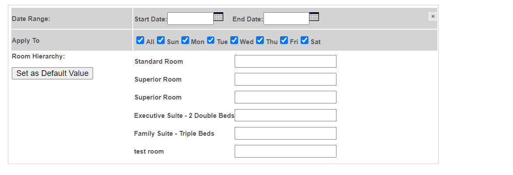Image resolution: width=513 pixels, height=175 pixels.
Task: Select the first Superior Room input field
Action: point(285,79)
